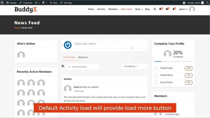Open the shopping cart icon
The height and width of the screenshot is (118, 210).
pyautogui.click(x=160, y=9)
